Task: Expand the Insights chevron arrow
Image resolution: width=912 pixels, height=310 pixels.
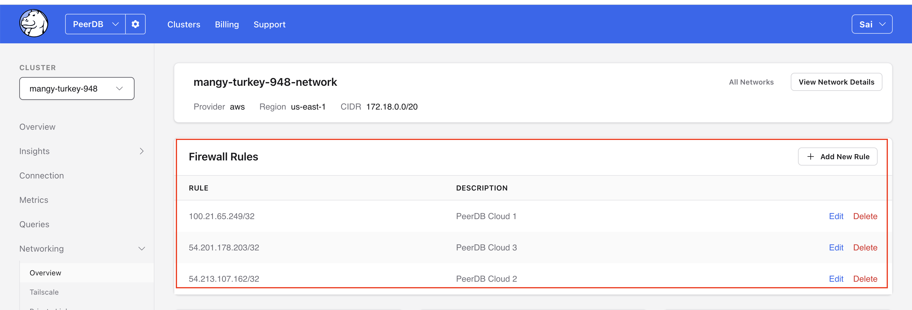Action: coord(142,151)
